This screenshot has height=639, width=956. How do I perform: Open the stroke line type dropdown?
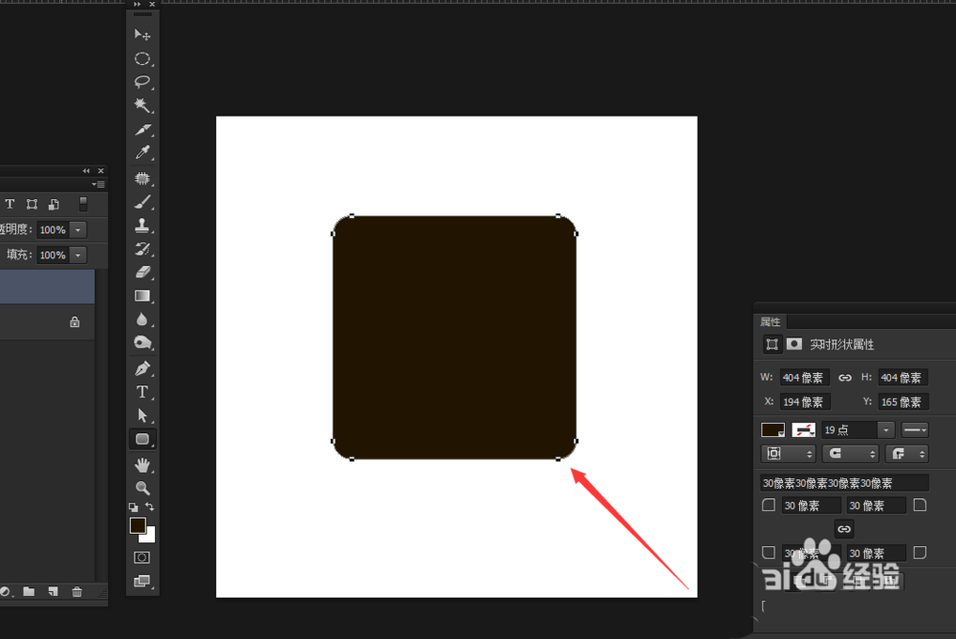[915, 430]
